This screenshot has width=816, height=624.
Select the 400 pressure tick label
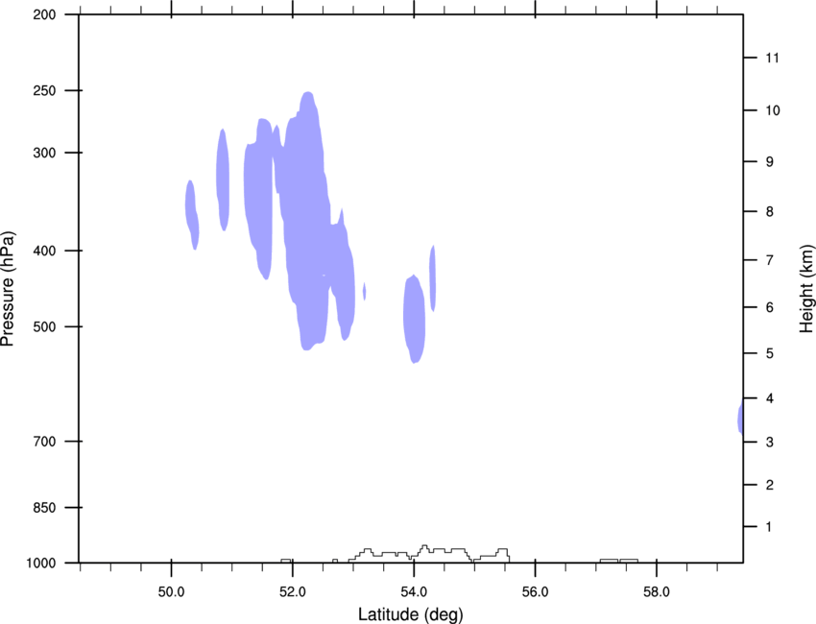click(44, 251)
